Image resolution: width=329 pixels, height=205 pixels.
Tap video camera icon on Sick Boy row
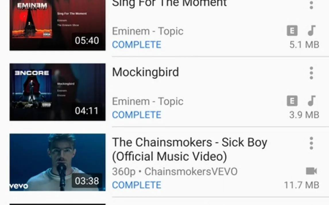coord(311,171)
